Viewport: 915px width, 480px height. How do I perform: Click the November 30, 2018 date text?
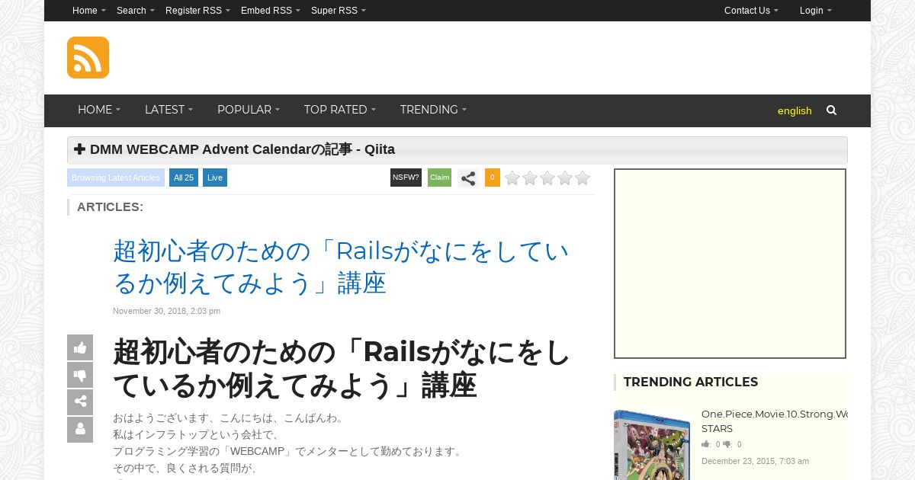coord(167,311)
